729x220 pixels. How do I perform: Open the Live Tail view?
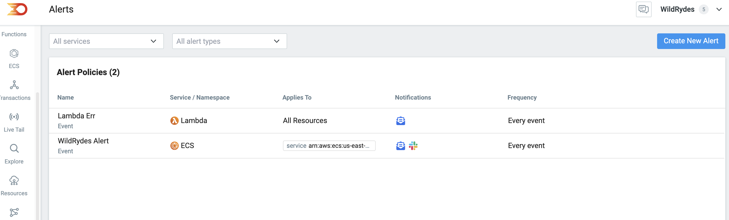(14, 122)
